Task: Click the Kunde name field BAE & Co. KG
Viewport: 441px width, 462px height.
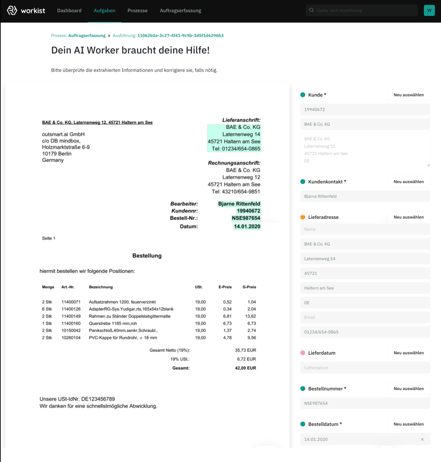Action: [x=365, y=124]
